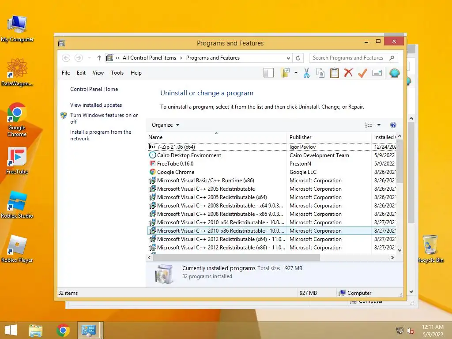Select Recycle Bin desktop icon

(x=431, y=249)
